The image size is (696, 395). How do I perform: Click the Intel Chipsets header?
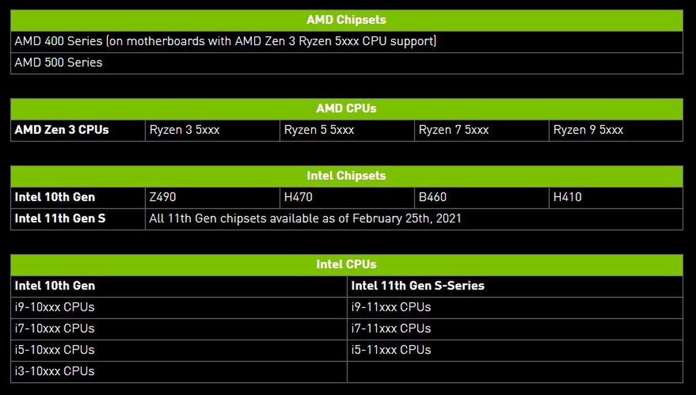(346, 176)
